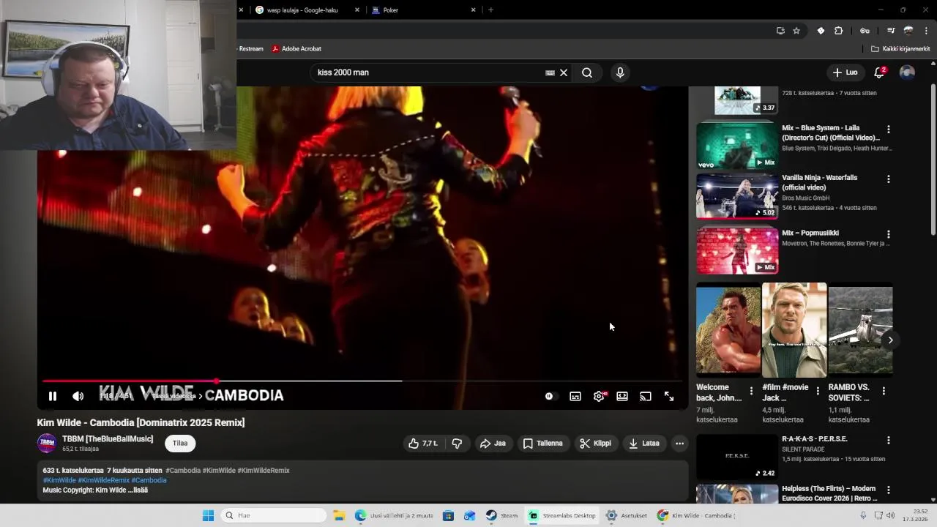
Task: Show next Shorts with arrow
Action: (x=890, y=340)
